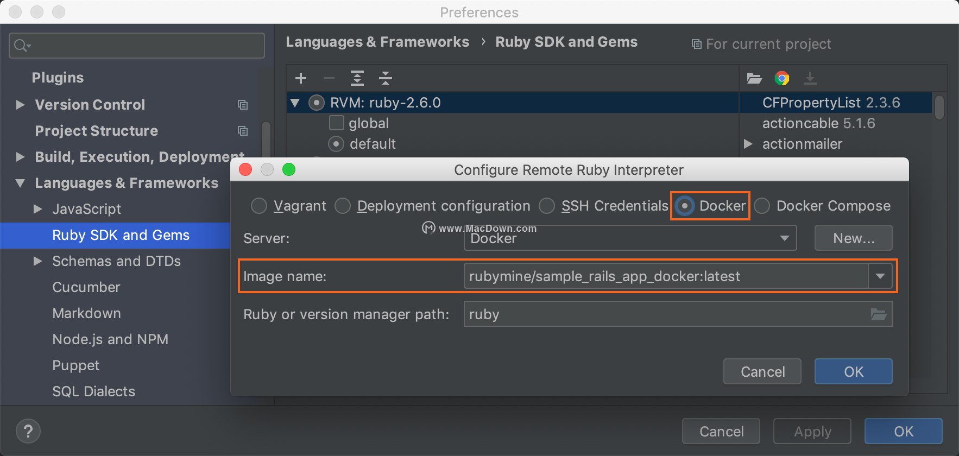Click the Preferences sidebar scrollbar

click(266, 138)
